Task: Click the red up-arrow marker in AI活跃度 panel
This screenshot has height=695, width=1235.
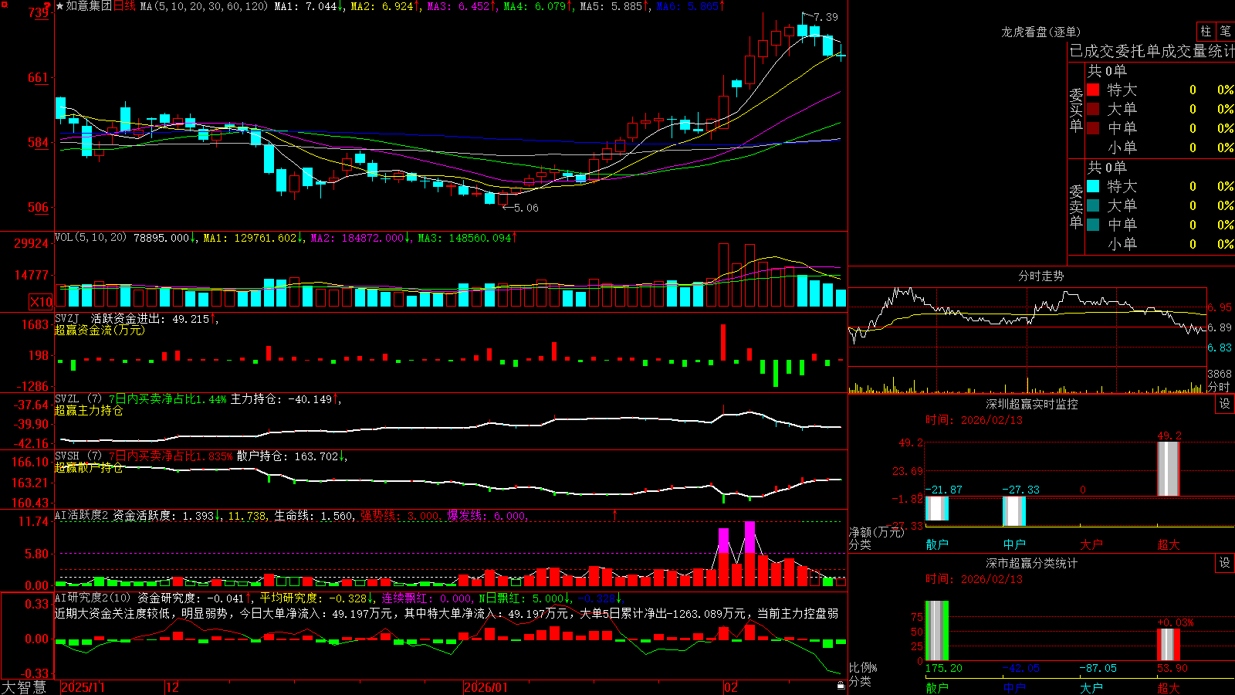Action: tap(615, 515)
